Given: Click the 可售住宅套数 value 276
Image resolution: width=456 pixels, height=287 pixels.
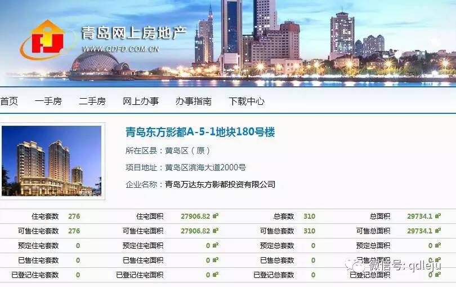Looking at the screenshot, I should coord(74,231).
